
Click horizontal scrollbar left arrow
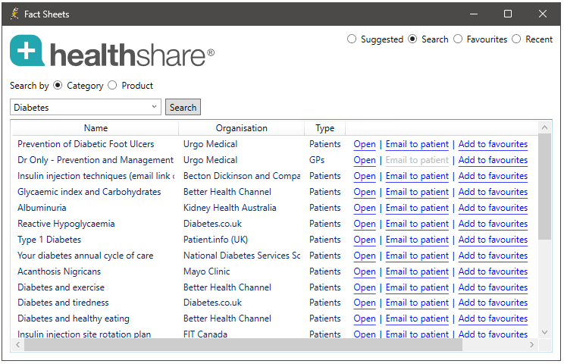point(18,344)
